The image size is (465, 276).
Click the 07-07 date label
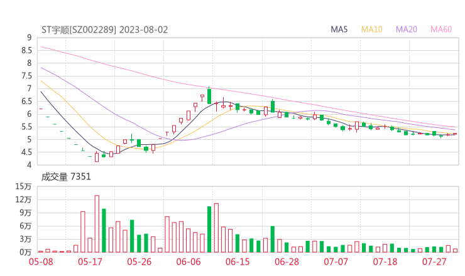tap(336, 262)
